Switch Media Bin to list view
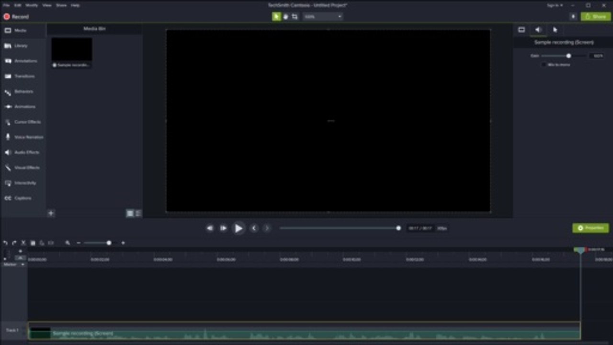613x345 pixels. (138, 213)
